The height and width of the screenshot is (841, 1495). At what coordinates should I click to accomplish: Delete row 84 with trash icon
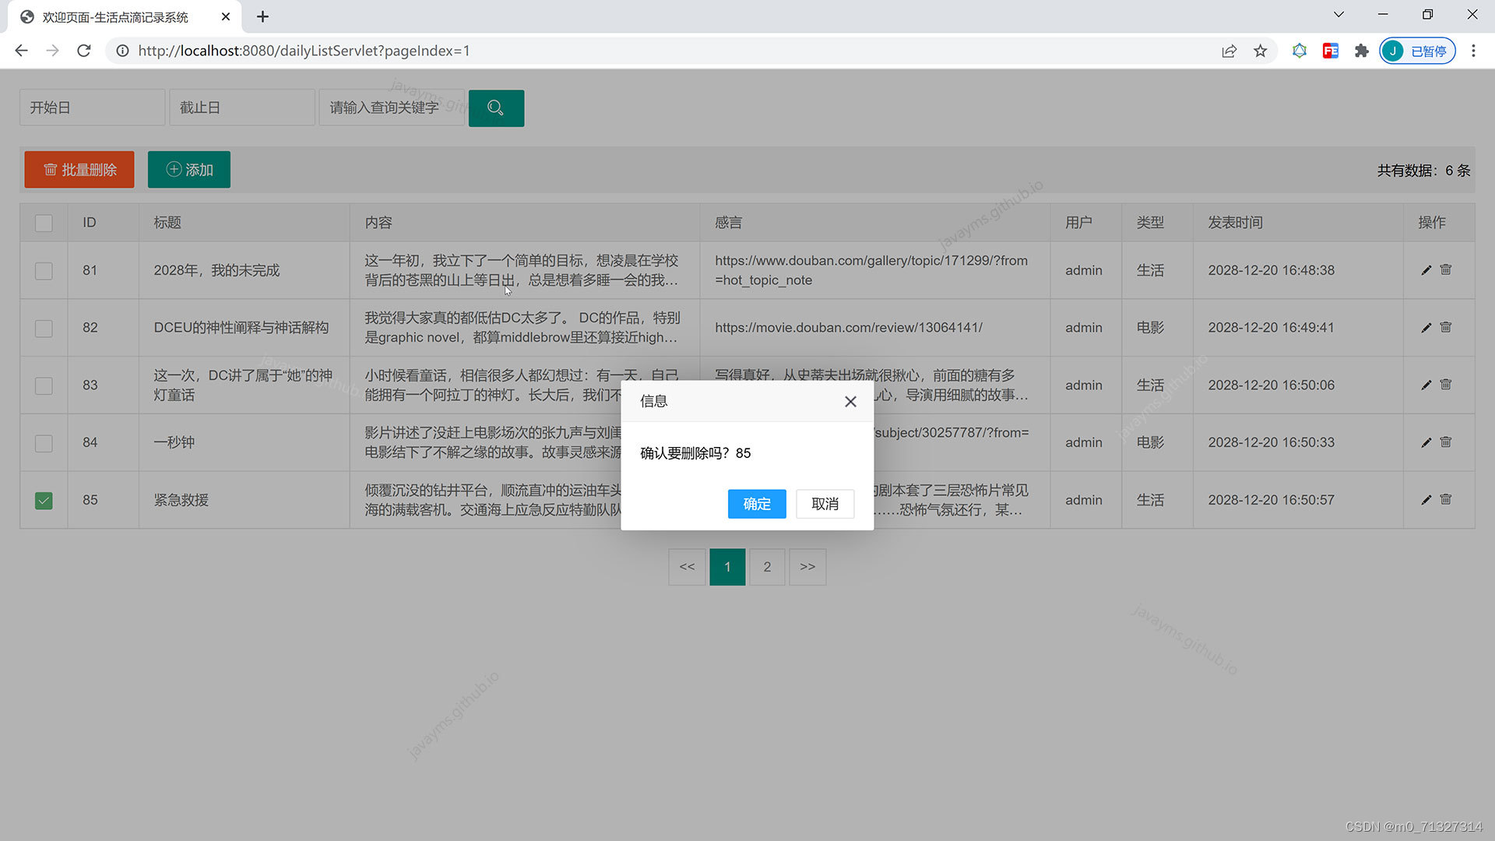[x=1446, y=442]
